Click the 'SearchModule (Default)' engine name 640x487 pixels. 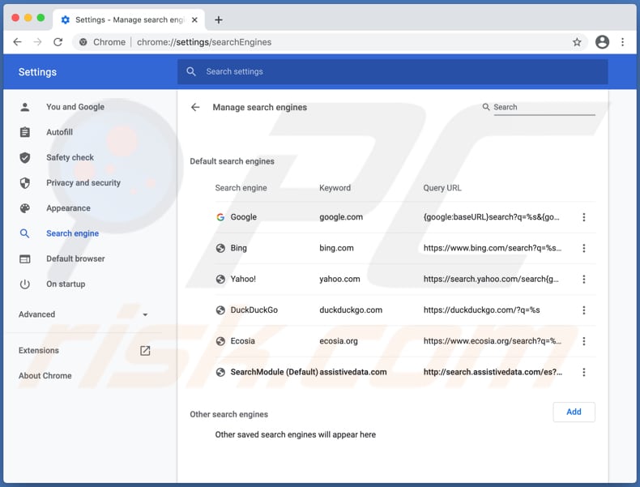274,372
